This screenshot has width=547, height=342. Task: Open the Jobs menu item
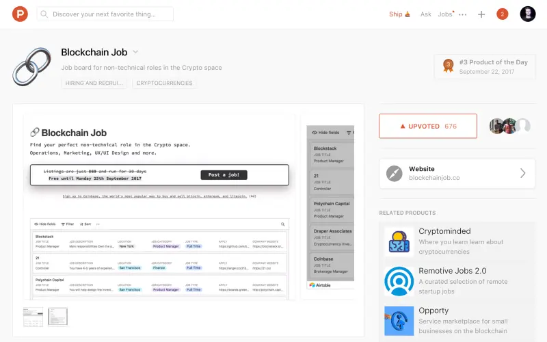(x=445, y=14)
